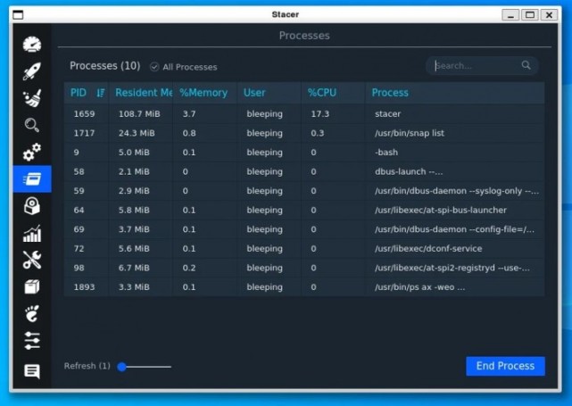Viewport: 572px width, 406px height.
Task: Adjust the Refresh interval slider
Action: click(x=145, y=367)
